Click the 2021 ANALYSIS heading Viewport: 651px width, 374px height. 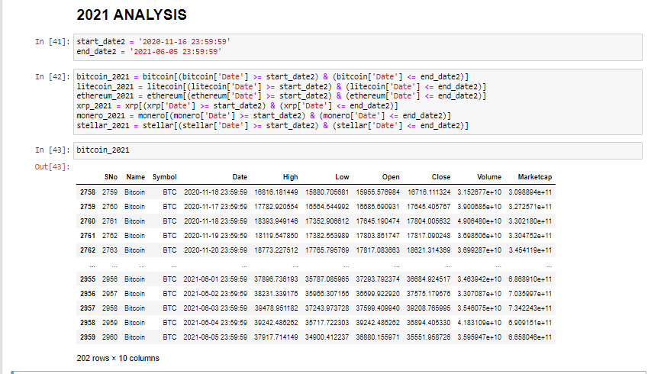click(x=131, y=15)
